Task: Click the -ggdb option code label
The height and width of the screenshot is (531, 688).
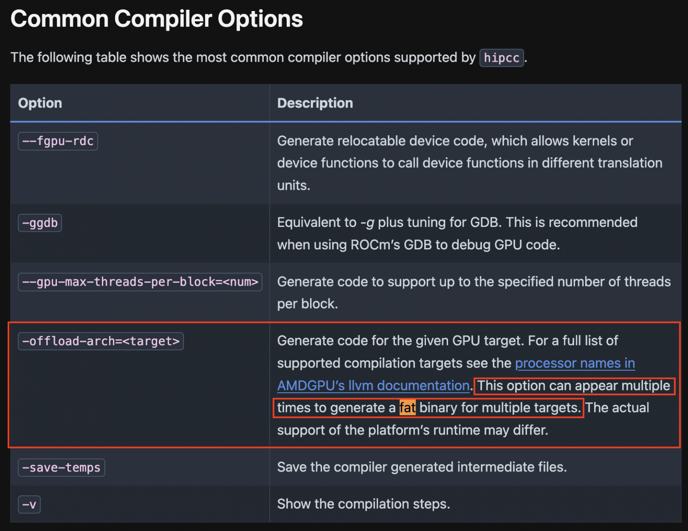Action: tap(40, 223)
